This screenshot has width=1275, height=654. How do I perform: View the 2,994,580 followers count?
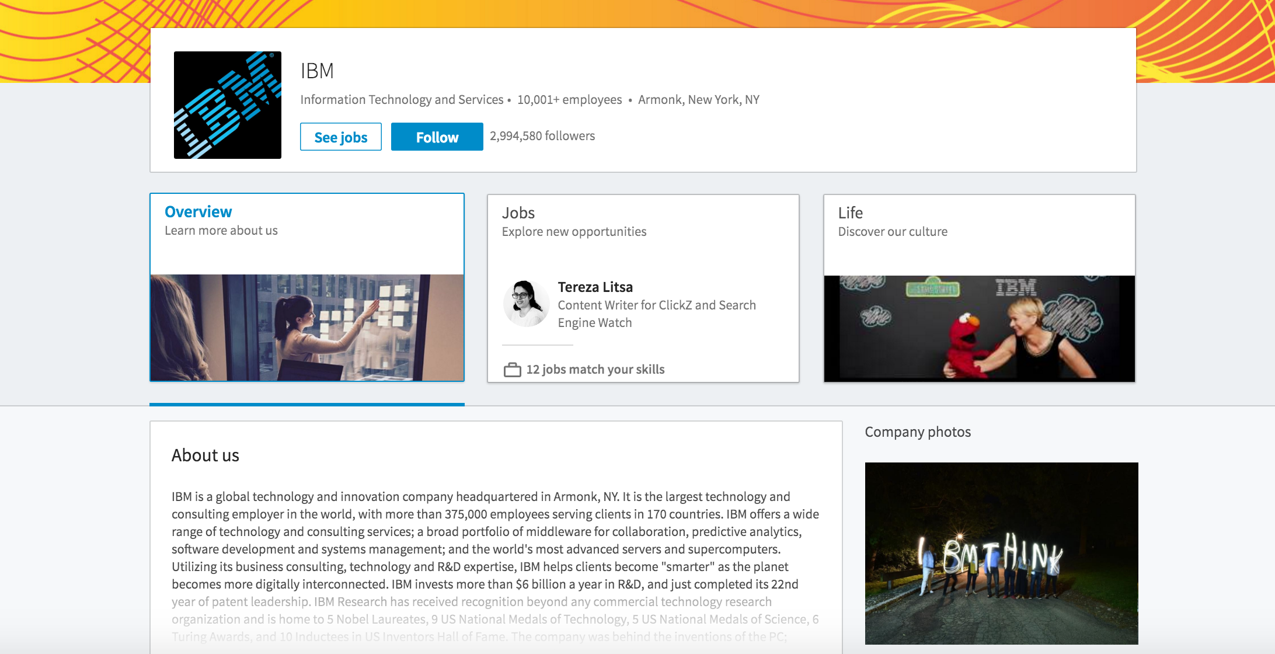[542, 136]
